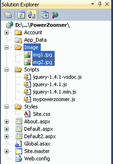This screenshot has width=113, height=164.
Task: Click the Account folder icon
Action: tap(18, 32)
